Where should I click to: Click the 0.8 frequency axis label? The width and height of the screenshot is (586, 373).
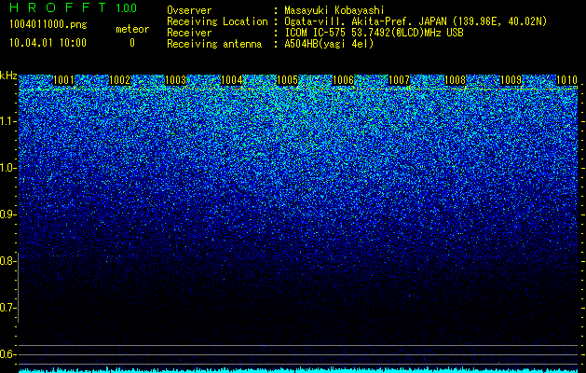7,261
